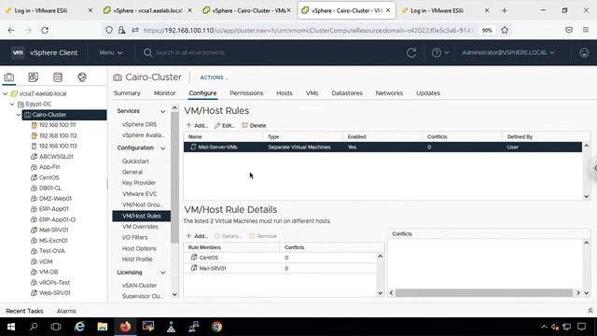597x336 pixels.
Task: Add a rule member in Rule Details
Action: 197,236
